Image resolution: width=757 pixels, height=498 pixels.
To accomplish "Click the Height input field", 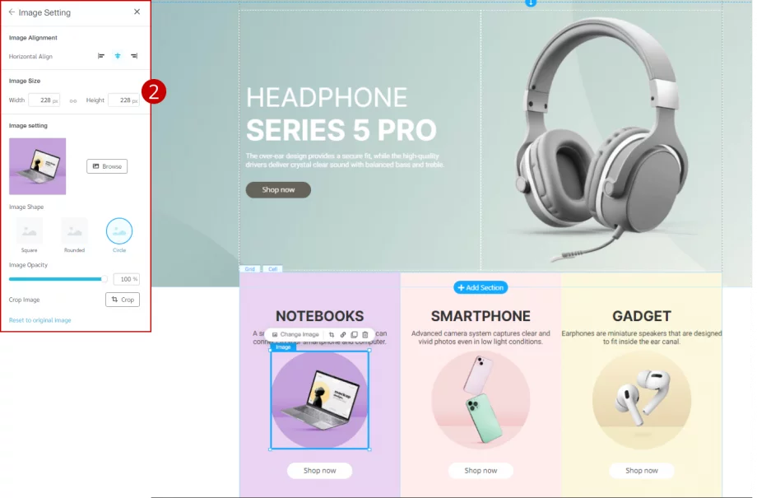I will click(x=123, y=100).
